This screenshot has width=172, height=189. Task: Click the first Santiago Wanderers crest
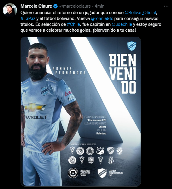tap(72, 151)
